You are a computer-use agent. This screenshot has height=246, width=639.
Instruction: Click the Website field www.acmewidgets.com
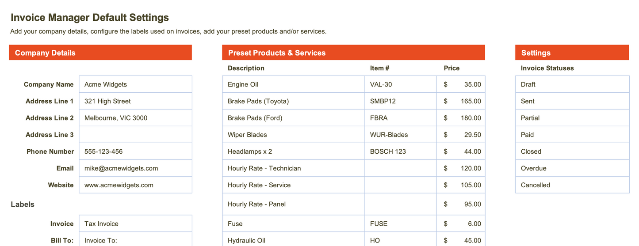pos(135,185)
